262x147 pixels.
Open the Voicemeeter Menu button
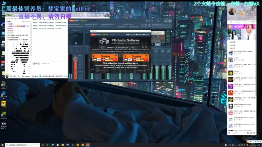click(158, 21)
